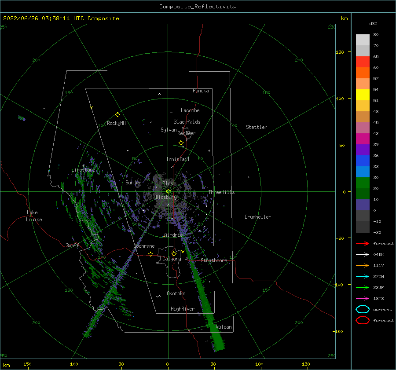Click the yellow diamond marker below RedDeer
The width and height of the screenshot is (396, 370).
[181, 143]
